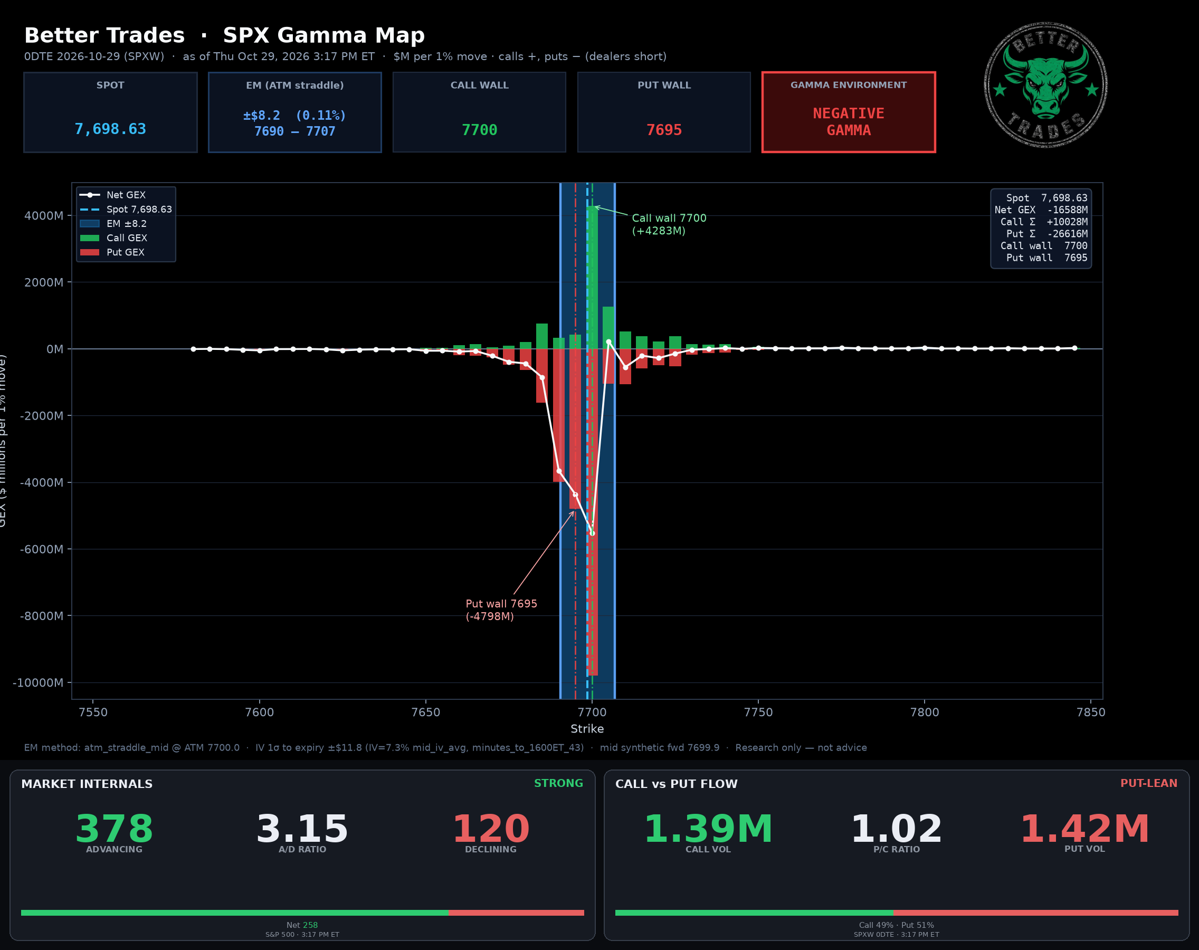Click the call vs put flow bar
The height and width of the screenshot is (950, 1199).
pyautogui.click(x=897, y=913)
